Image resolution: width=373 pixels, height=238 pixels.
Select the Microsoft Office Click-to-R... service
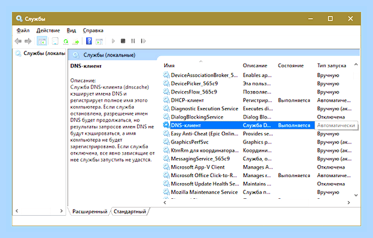point(204,175)
